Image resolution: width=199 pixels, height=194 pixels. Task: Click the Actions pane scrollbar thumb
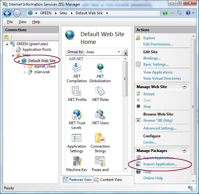[193, 107]
